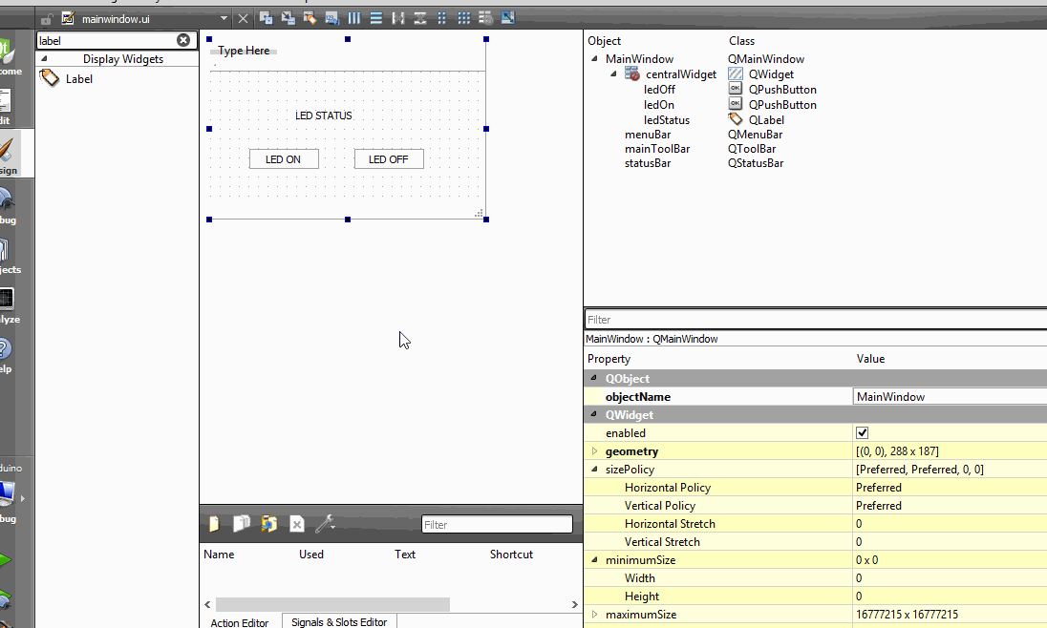Open the mainwindow.ui file dropdown
The height and width of the screenshot is (628, 1047).
224,18
